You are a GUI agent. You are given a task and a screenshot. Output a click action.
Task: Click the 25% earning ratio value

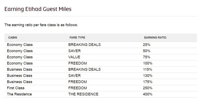tap(146, 45)
